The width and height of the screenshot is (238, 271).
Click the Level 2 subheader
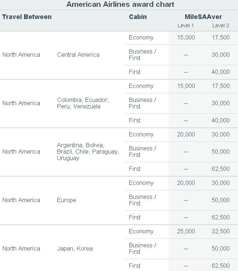pos(220,25)
